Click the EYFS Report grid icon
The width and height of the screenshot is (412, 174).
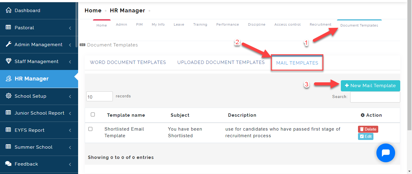pos(8,130)
